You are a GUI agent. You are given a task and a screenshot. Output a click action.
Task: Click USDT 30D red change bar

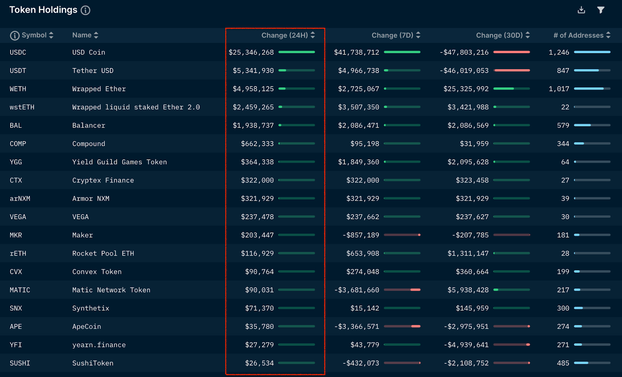(512, 70)
